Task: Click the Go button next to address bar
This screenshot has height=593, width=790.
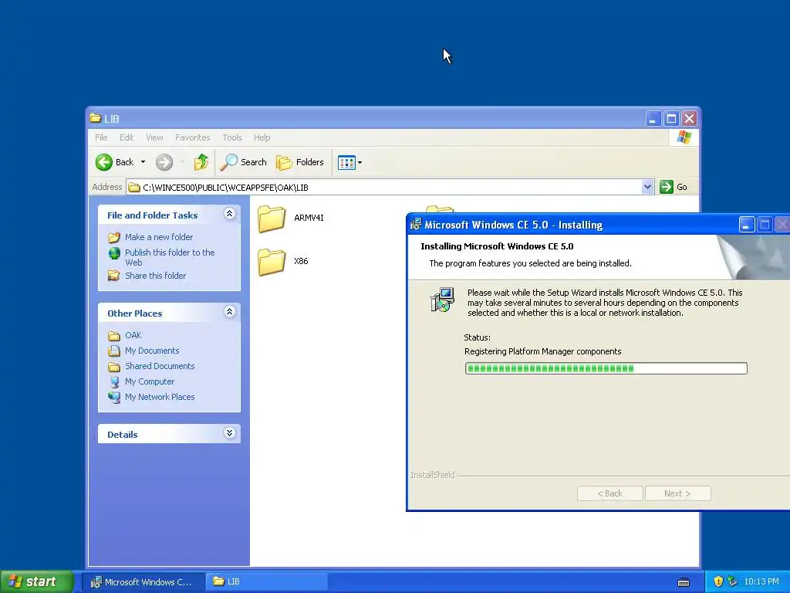Action: pyautogui.click(x=674, y=187)
